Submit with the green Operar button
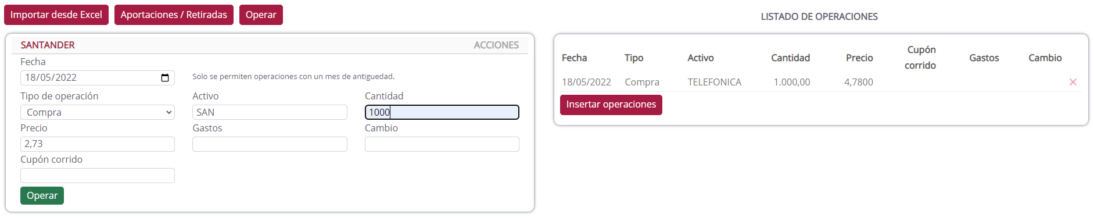This screenshot has height=218, width=1094. (x=42, y=195)
